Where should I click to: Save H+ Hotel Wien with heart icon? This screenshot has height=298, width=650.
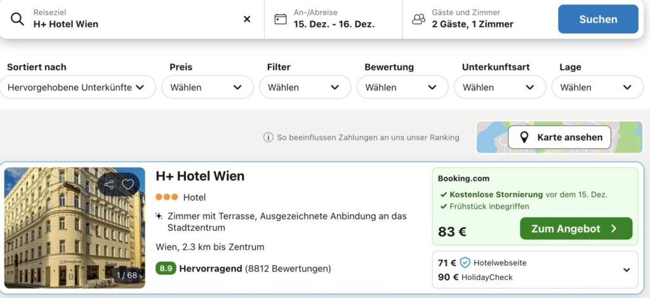click(x=128, y=185)
